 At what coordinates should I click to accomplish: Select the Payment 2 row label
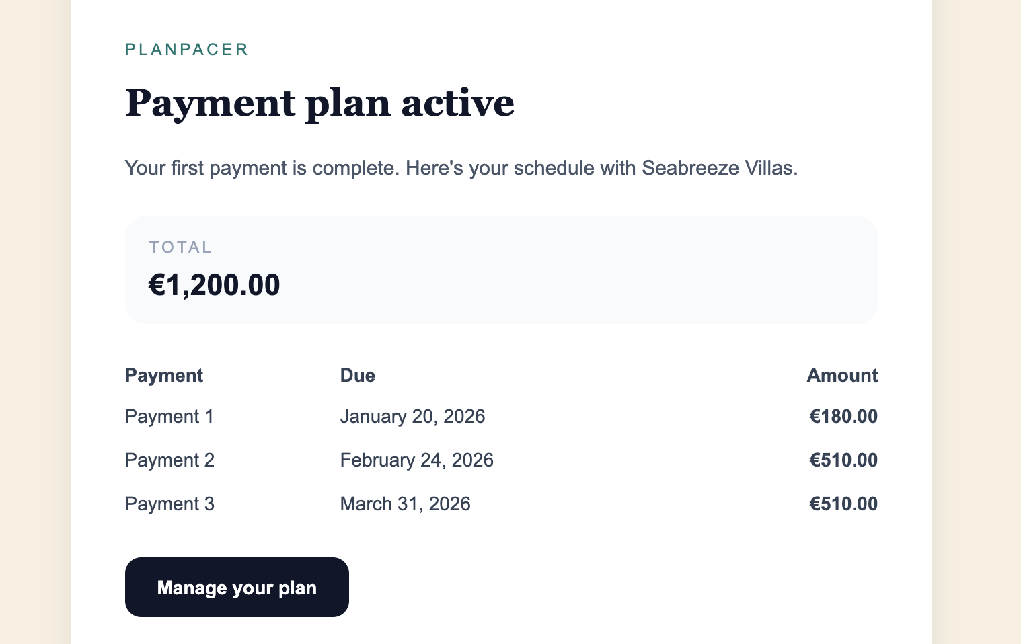click(169, 460)
